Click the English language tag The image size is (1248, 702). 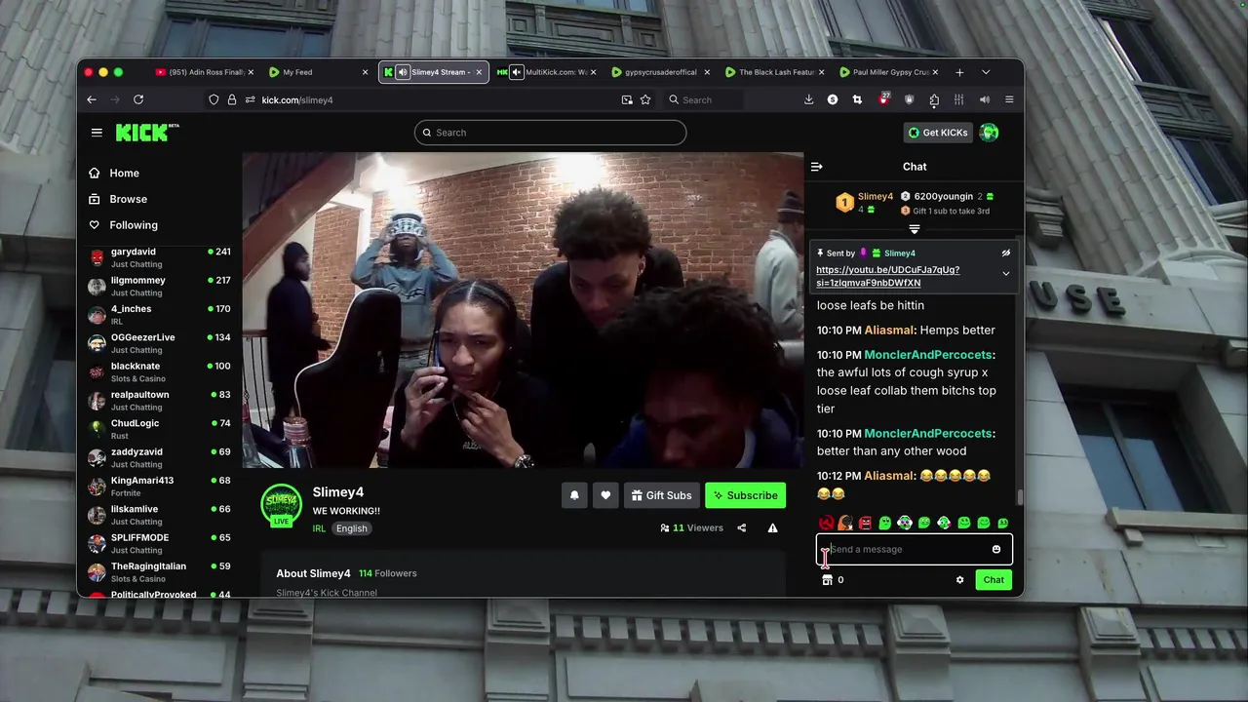click(352, 528)
